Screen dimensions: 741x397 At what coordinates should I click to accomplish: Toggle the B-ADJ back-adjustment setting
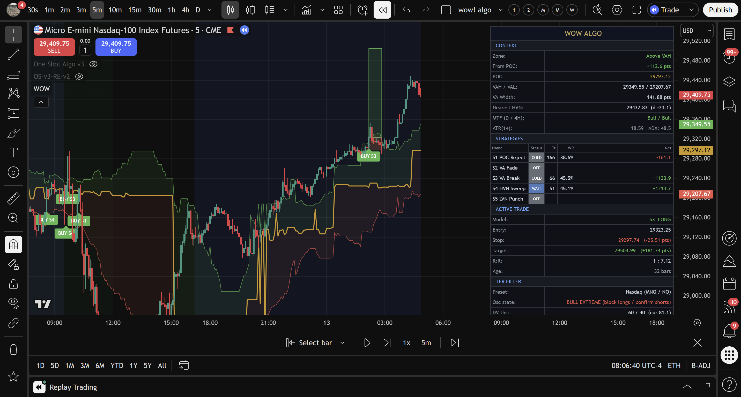click(x=701, y=365)
